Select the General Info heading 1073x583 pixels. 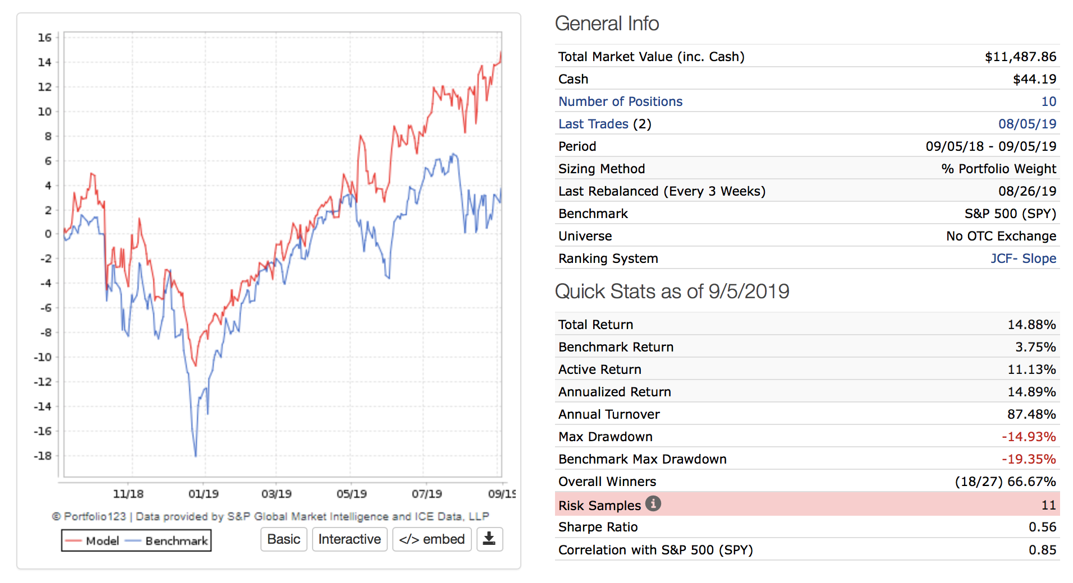607,24
